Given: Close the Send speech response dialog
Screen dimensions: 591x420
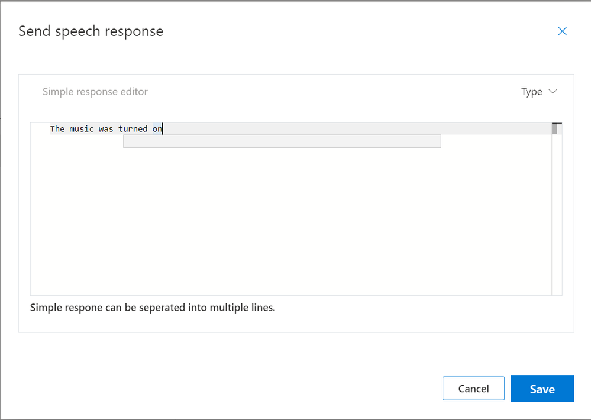Looking at the screenshot, I should [562, 31].
